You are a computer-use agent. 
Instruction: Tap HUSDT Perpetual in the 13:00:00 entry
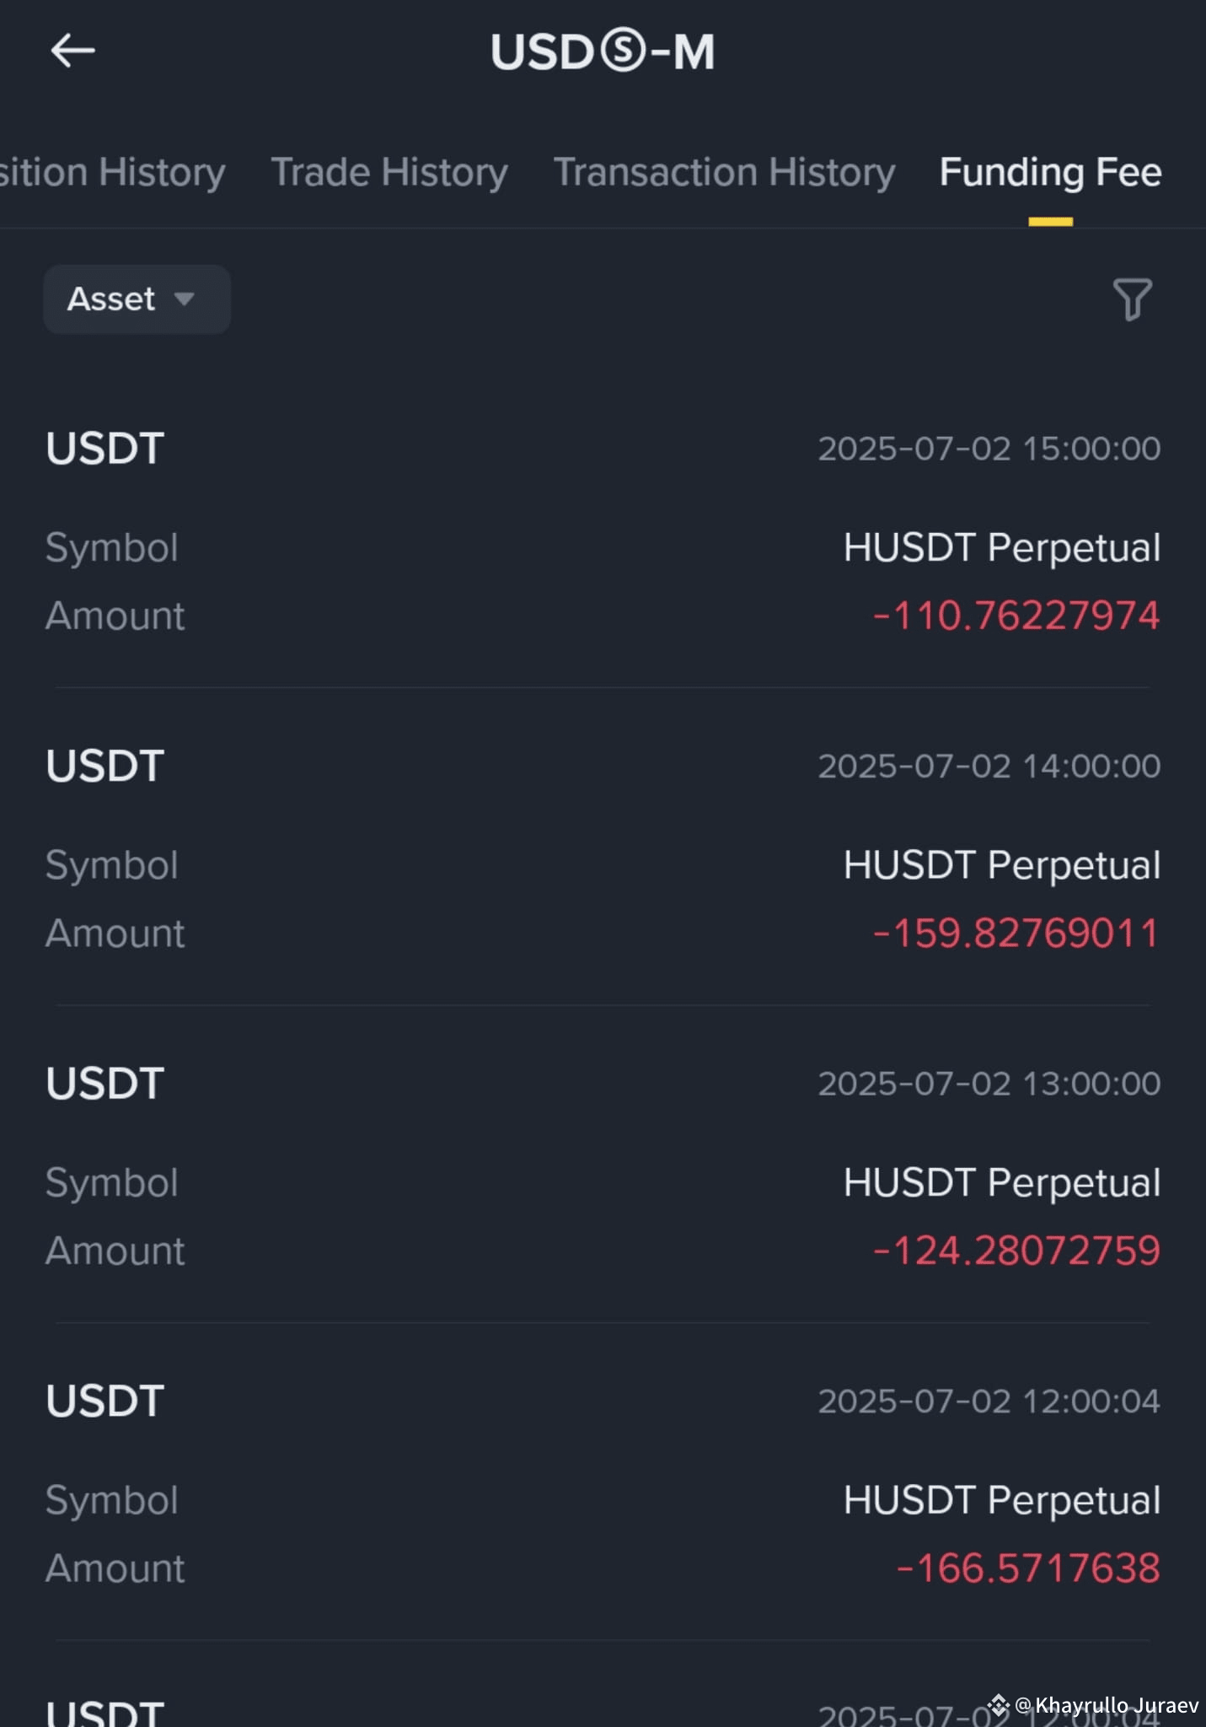pos(1002,1183)
